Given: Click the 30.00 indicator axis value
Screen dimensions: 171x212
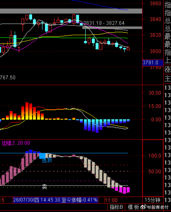Looking at the screenshot, I should click(155, 93).
